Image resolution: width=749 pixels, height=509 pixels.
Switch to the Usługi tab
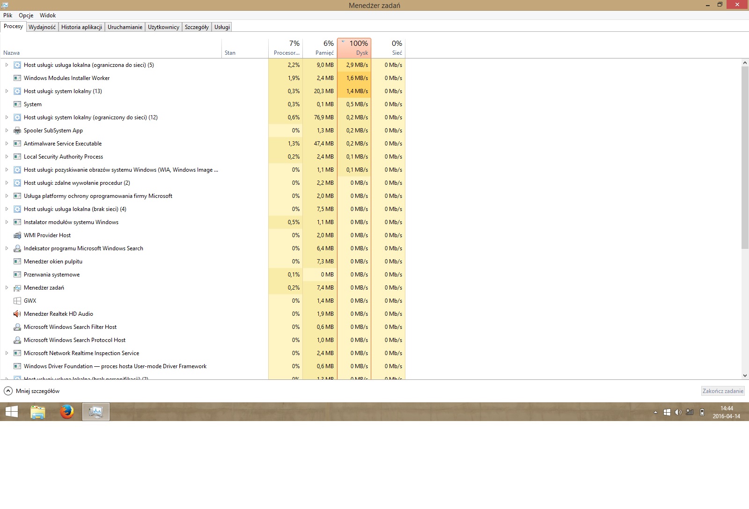tap(222, 27)
